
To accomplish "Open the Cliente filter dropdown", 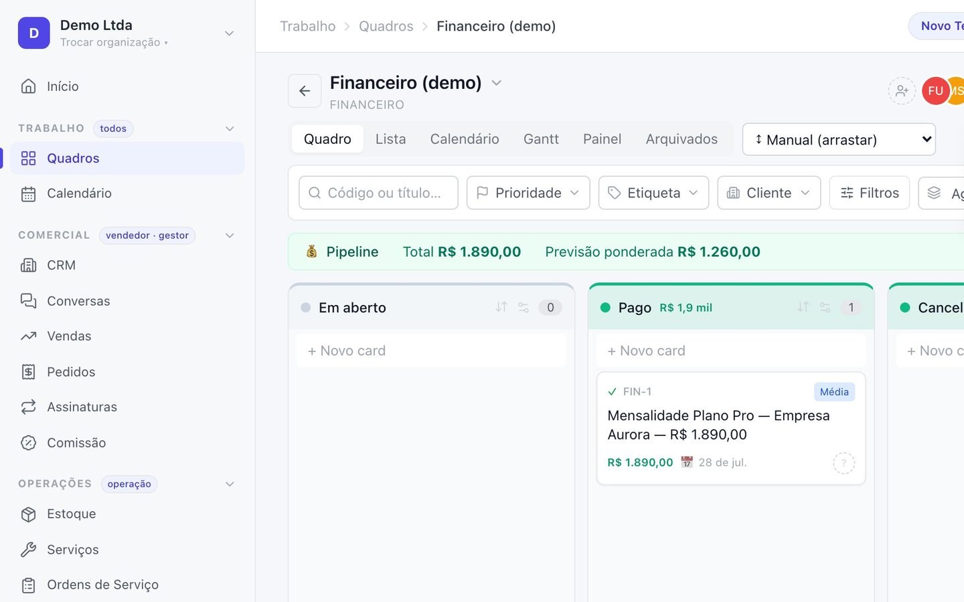I will 769,193.
